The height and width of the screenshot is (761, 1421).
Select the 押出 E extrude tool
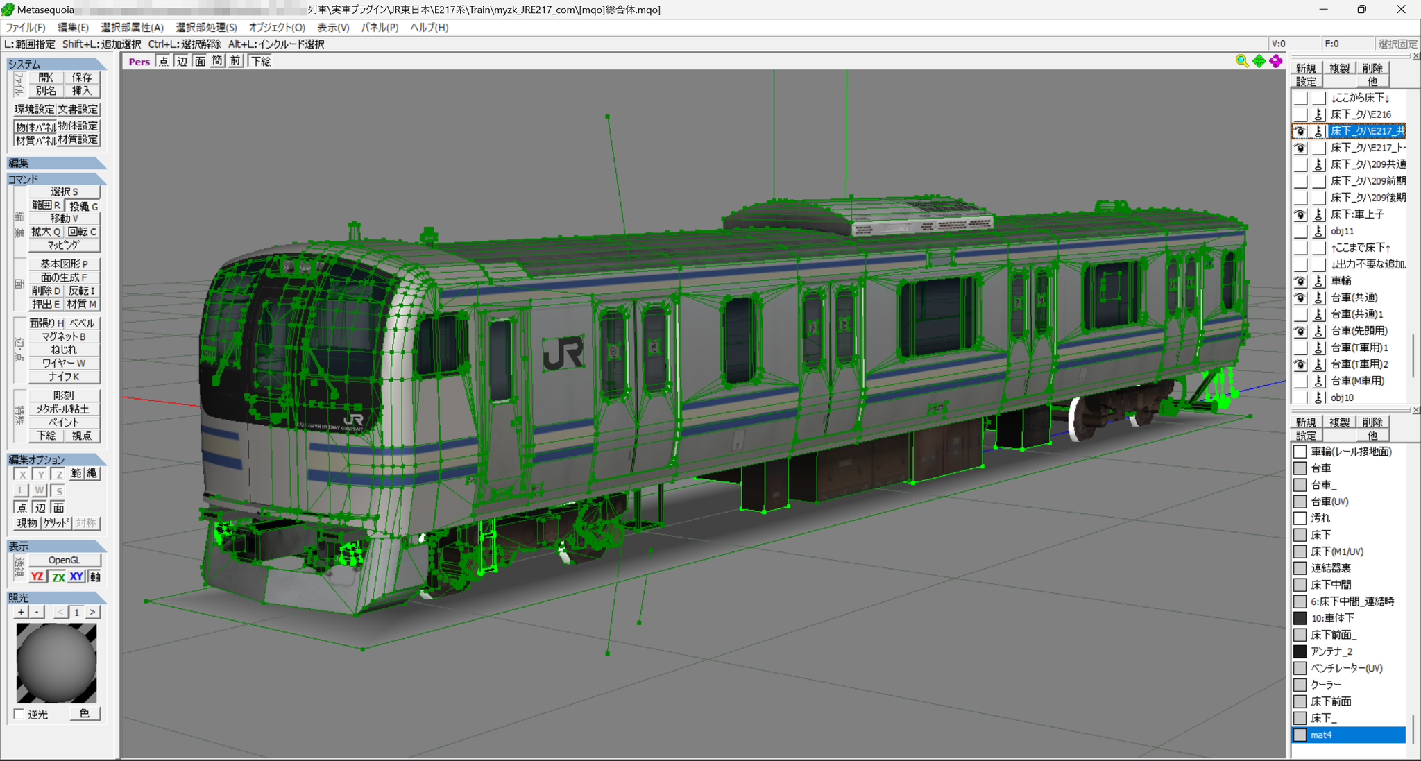(46, 304)
